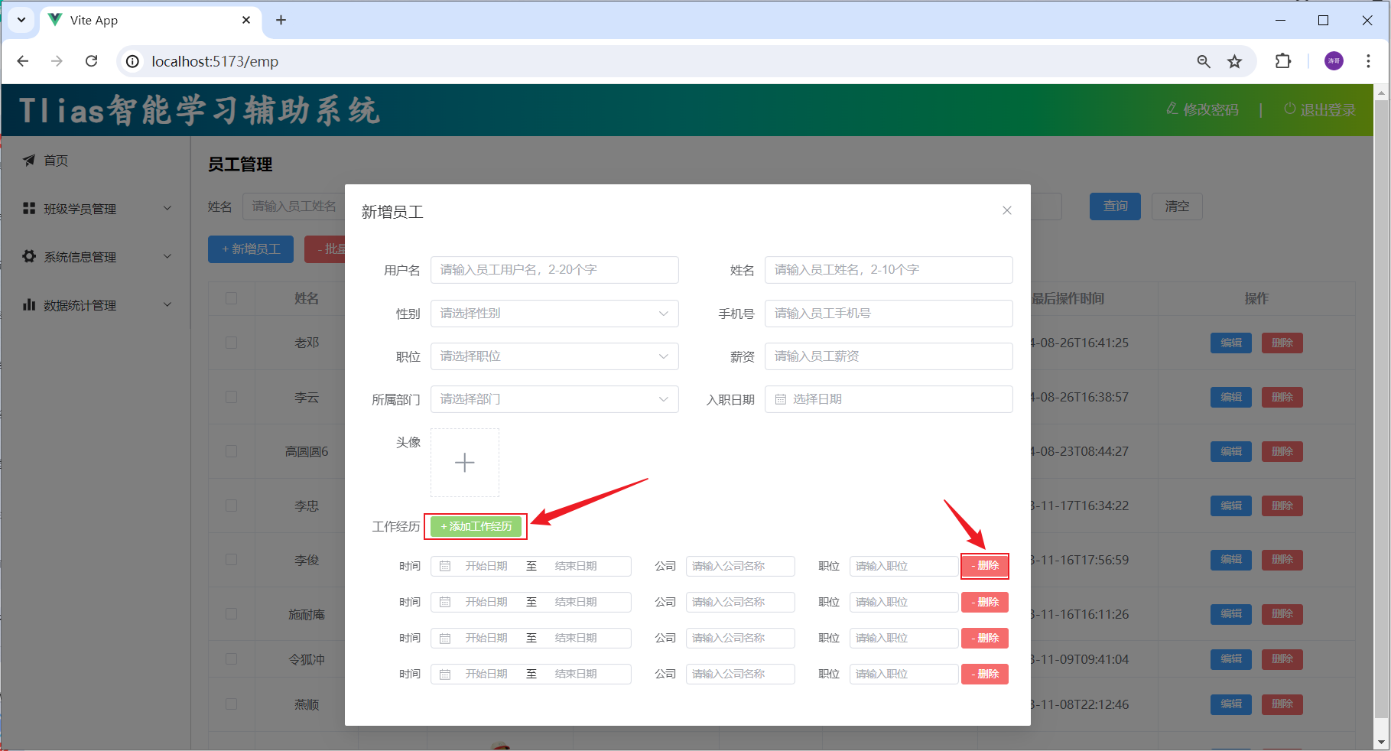
Task: Open the Chrome three-dot menu
Action: pos(1368,61)
